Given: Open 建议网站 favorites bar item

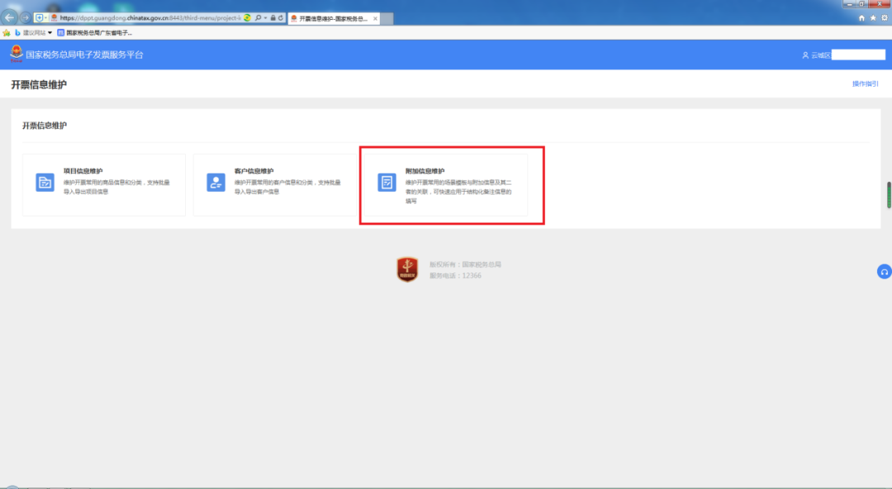Looking at the screenshot, I should (34, 33).
